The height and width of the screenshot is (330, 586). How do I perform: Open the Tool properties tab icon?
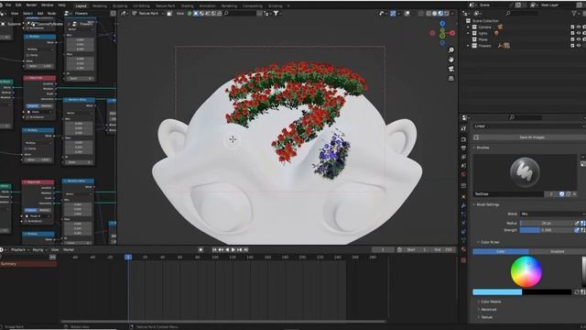[x=464, y=128]
